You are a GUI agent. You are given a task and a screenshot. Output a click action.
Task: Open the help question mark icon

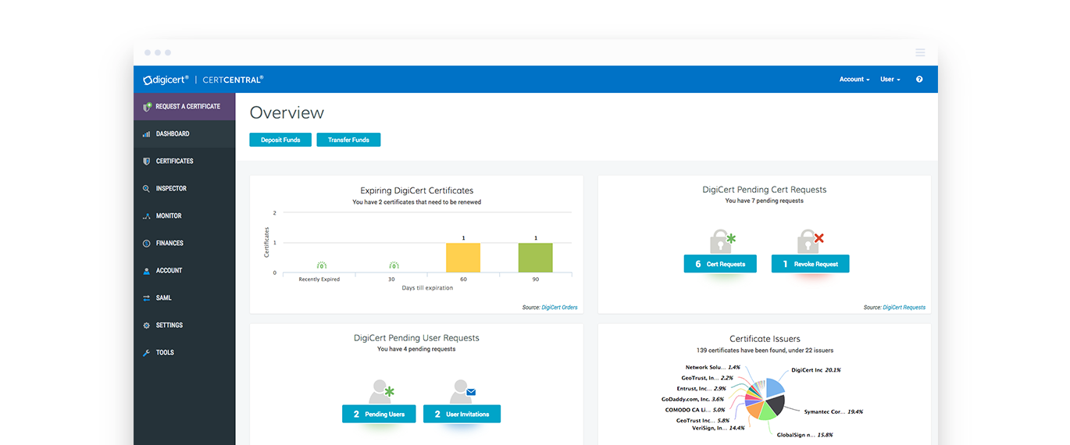(x=919, y=79)
